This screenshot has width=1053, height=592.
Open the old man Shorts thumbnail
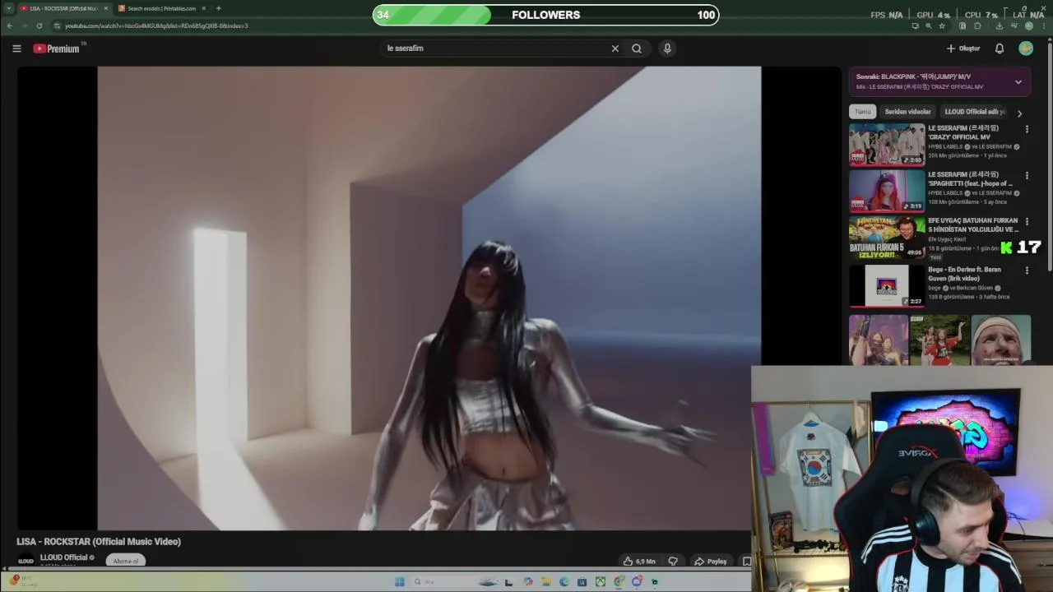coord(1000,340)
